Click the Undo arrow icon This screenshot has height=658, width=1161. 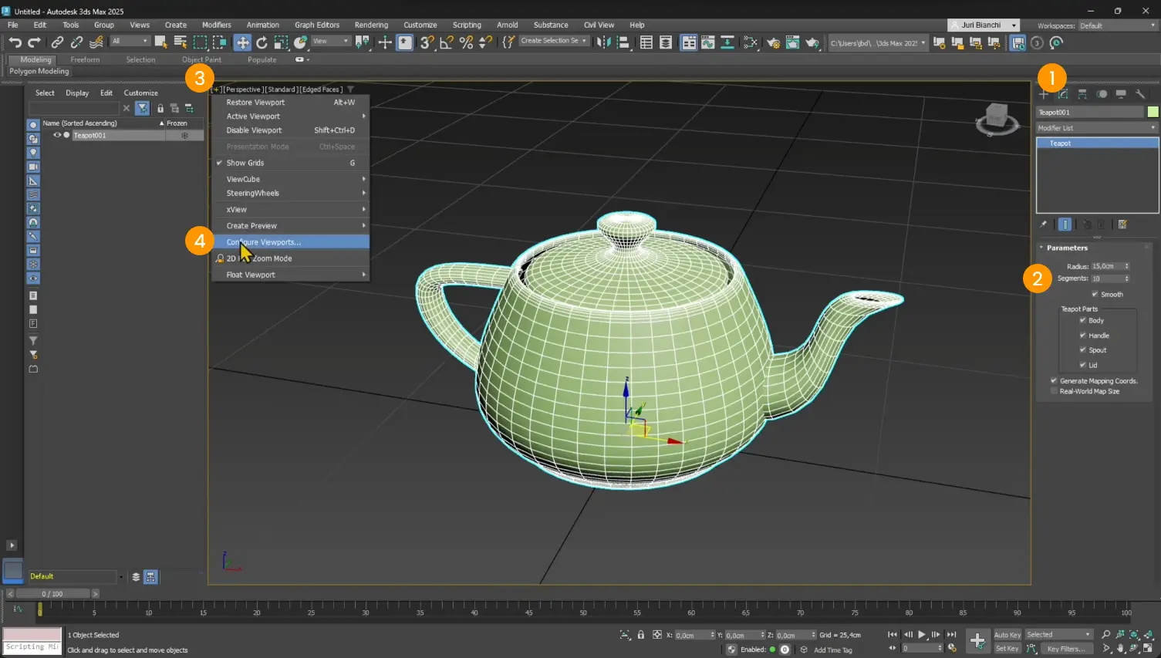(15, 42)
